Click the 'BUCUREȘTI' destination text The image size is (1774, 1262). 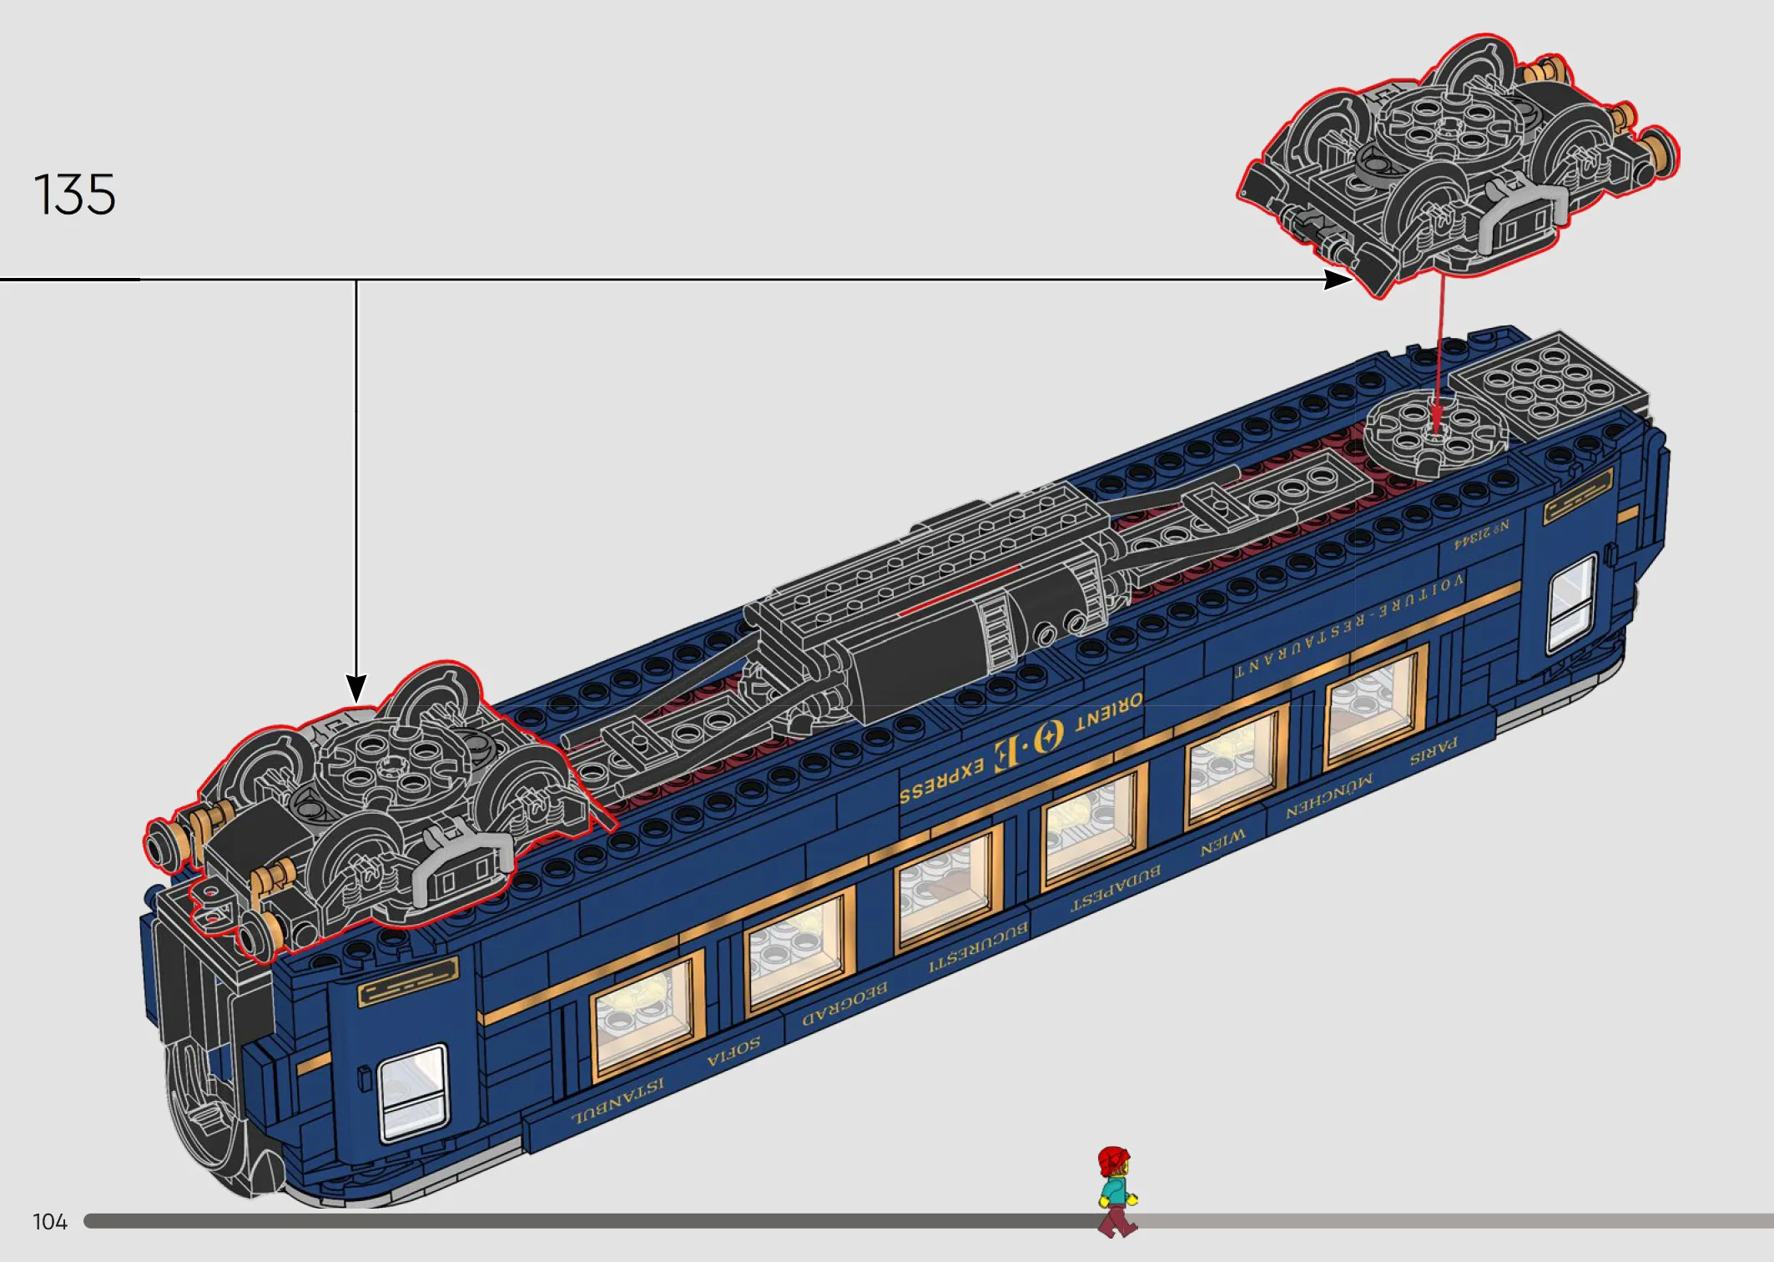click(978, 948)
